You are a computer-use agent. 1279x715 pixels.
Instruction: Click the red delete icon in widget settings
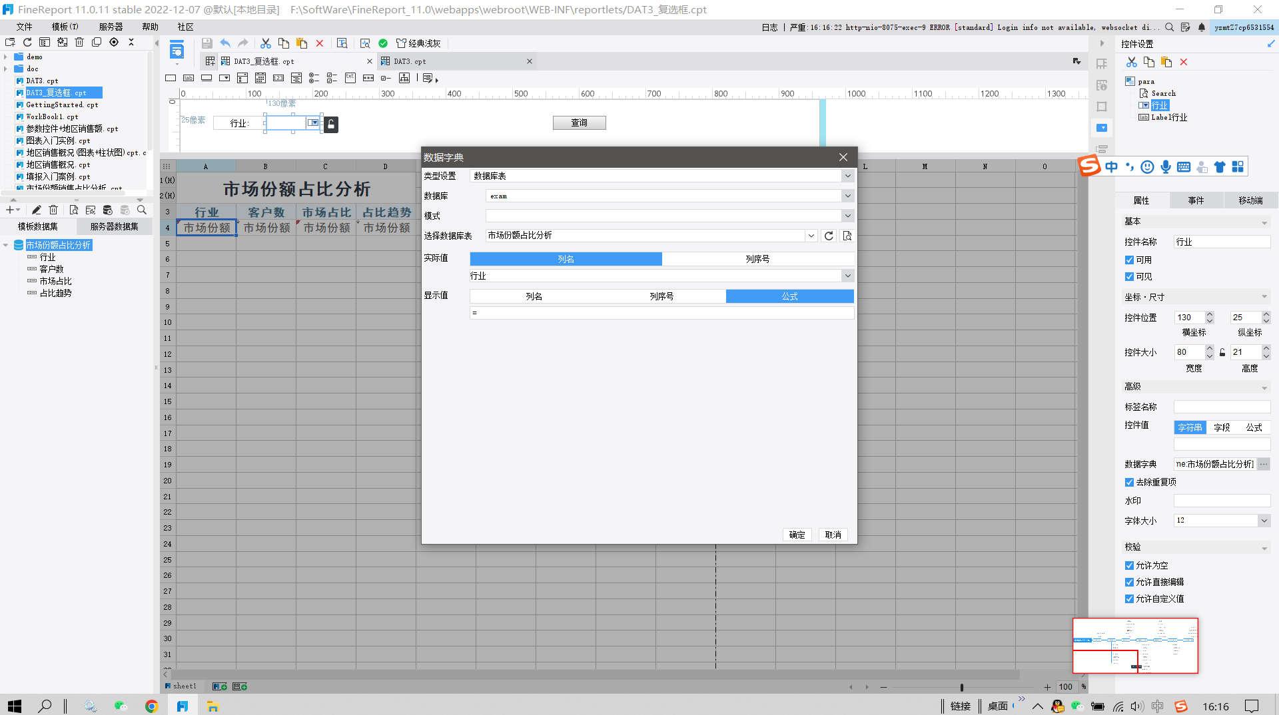click(x=1184, y=62)
